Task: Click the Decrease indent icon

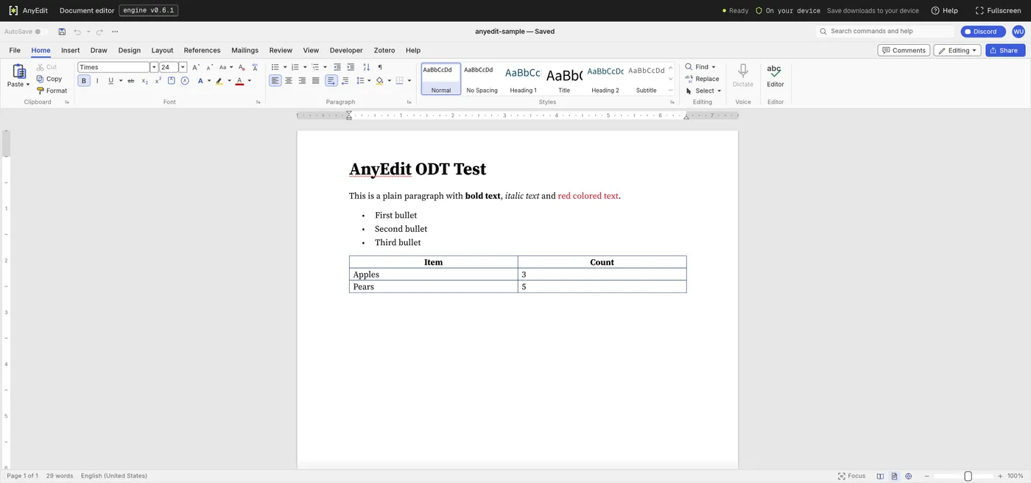Action: (x=337, y=67)
